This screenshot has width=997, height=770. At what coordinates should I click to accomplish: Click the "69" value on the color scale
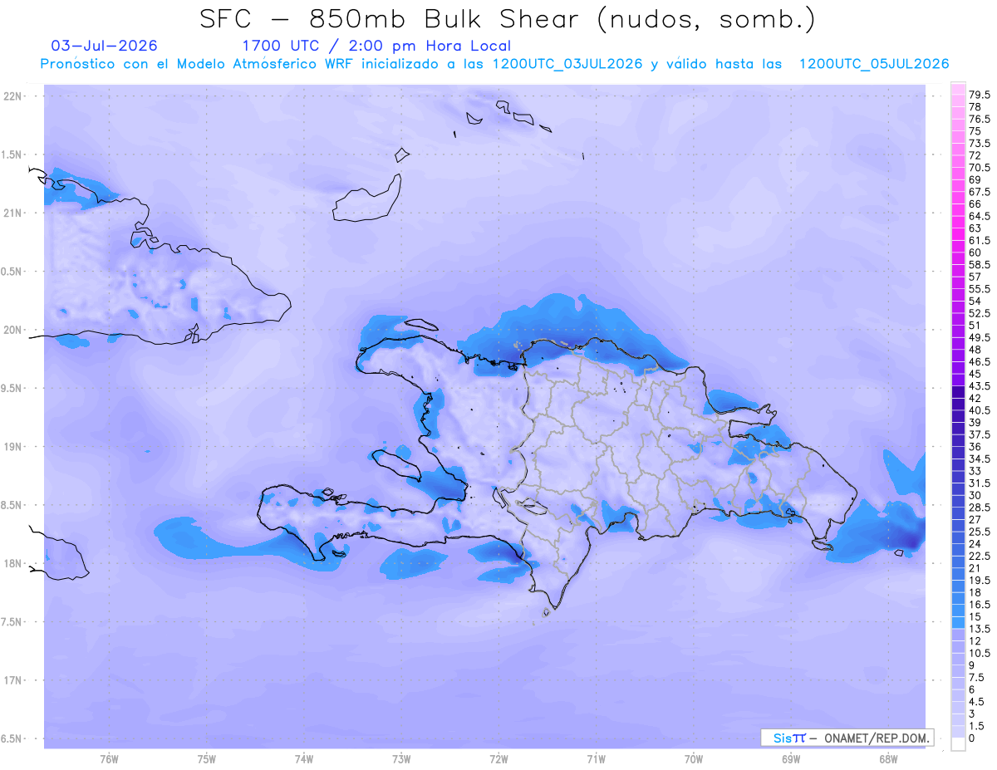[x=975, y=179]
